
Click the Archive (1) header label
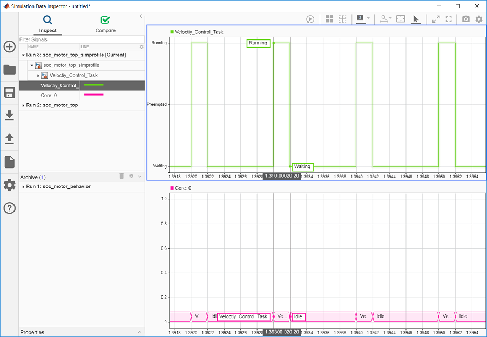pyautogui.click(x=33, y=177)
